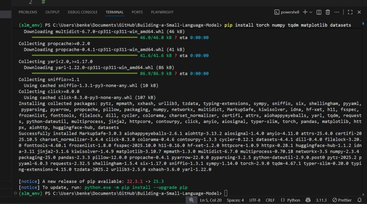Click pip version 25.3 notice text

click(158, 181)
